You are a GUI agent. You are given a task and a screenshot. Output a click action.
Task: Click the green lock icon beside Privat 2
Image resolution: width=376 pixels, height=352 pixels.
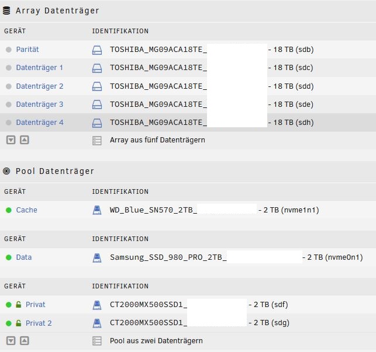point(18,323)
